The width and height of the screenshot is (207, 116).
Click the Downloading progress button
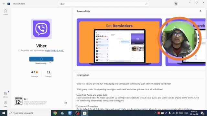[41, 59]
